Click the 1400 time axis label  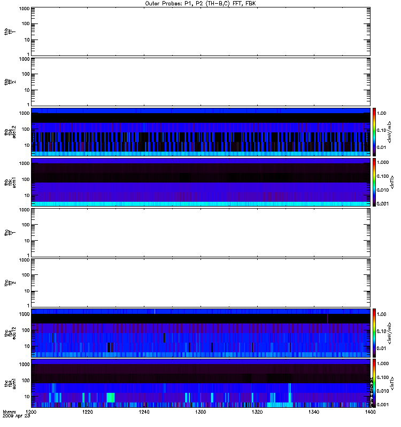(x=370, y=412)
